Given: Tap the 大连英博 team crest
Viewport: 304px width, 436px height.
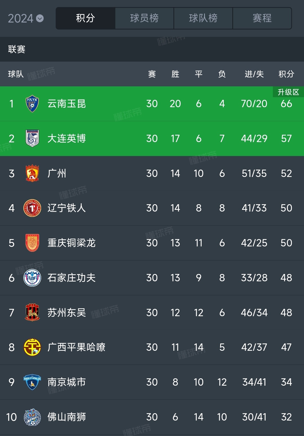Looking at the screenshot, I should tap(32, 138).
